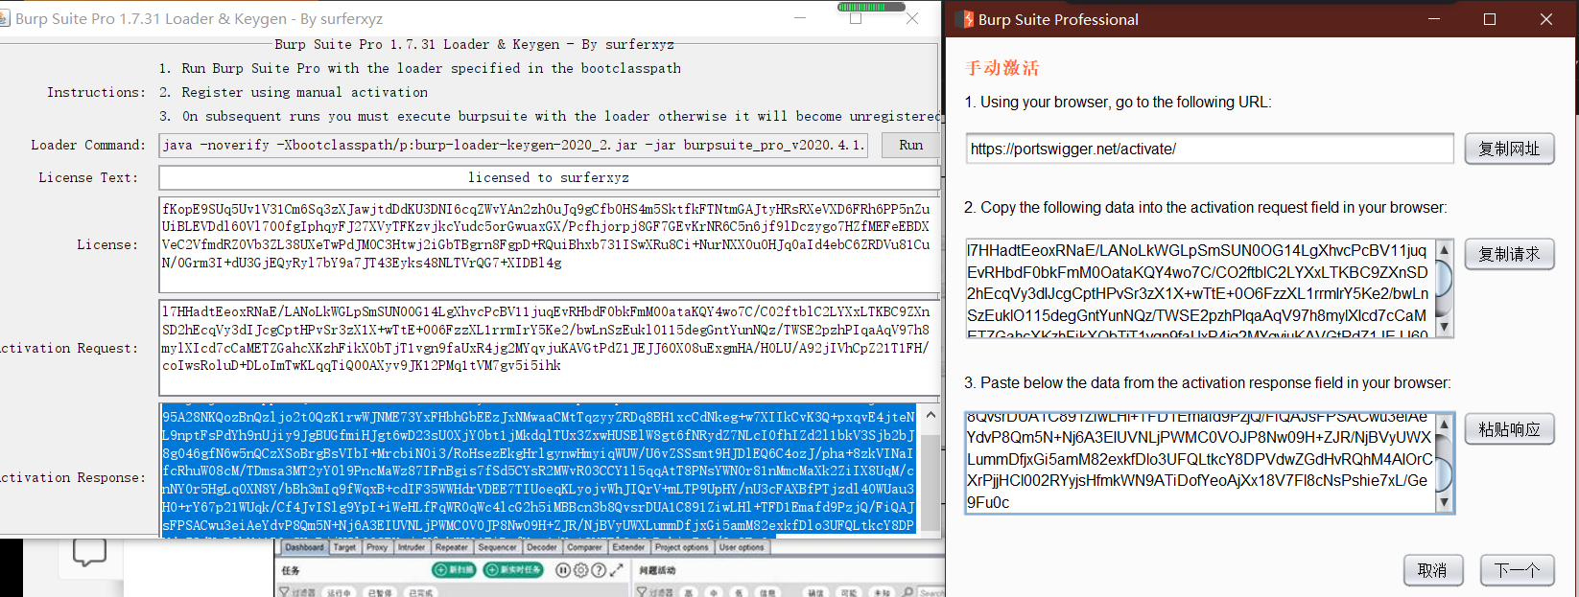
Task: Click the pause tasks icon
Action: [x=563, y=570]
